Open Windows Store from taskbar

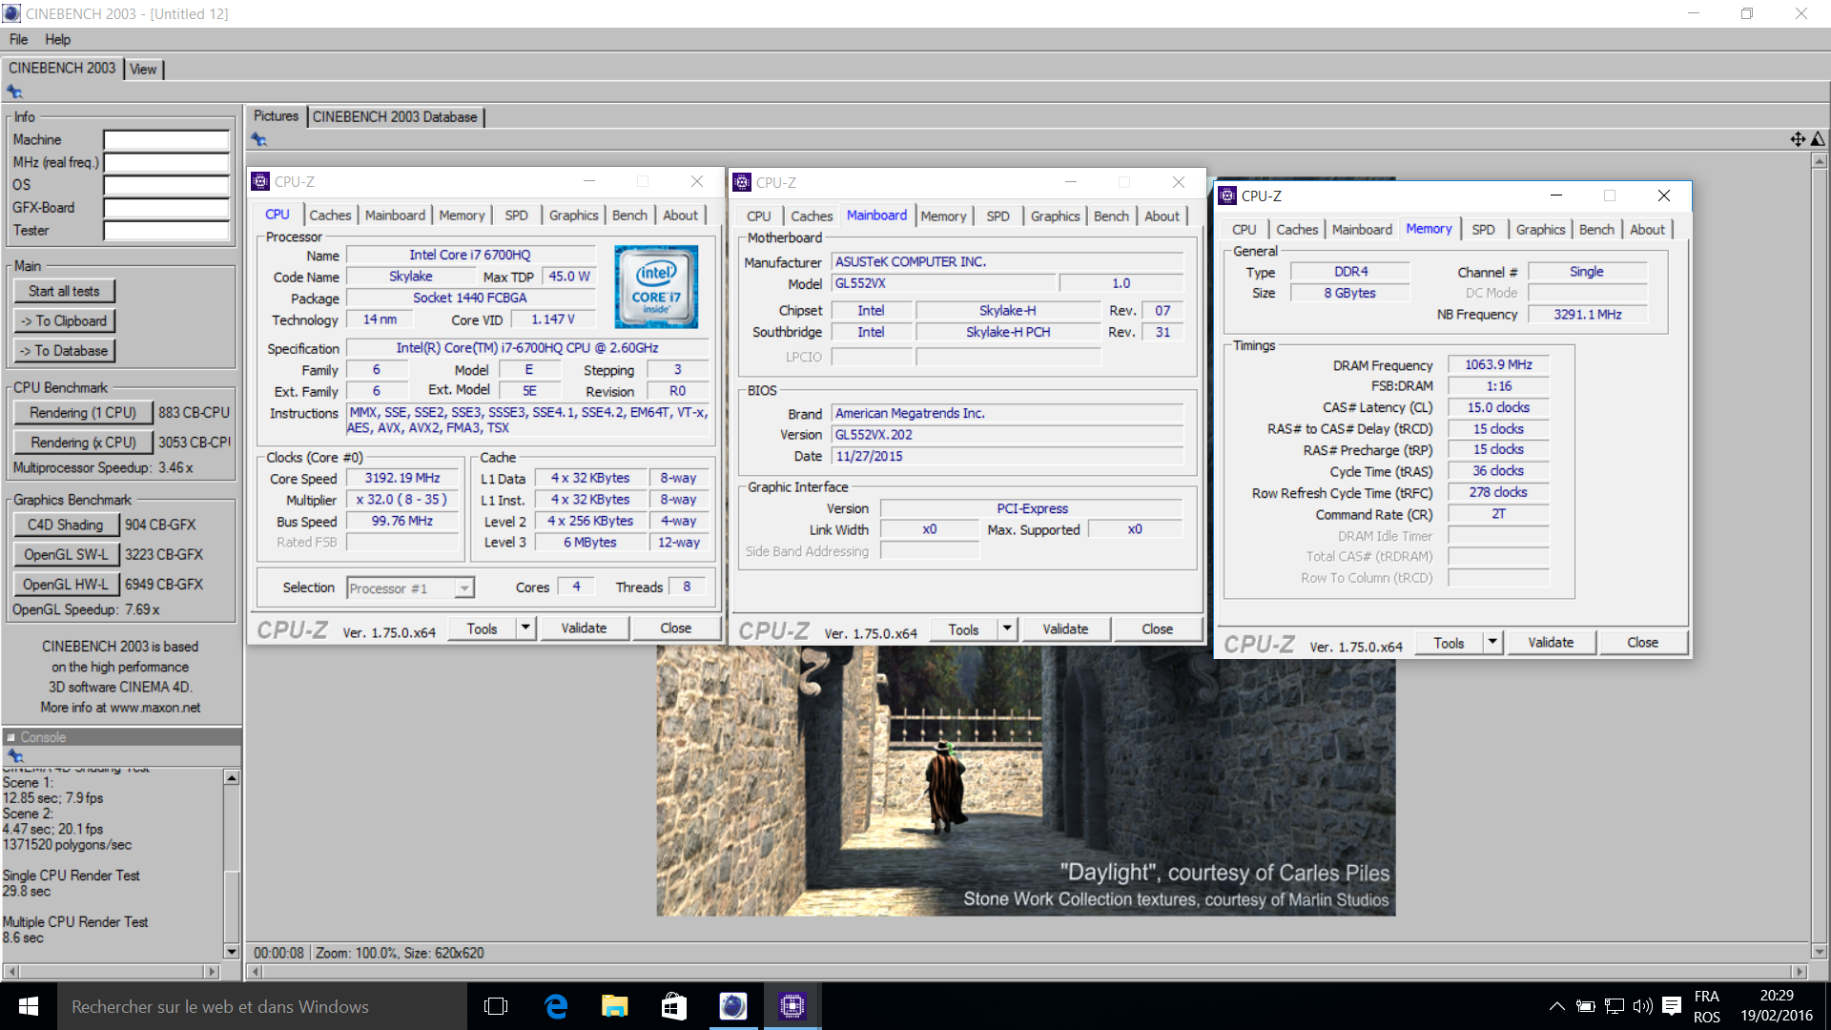click(673, 1006)
